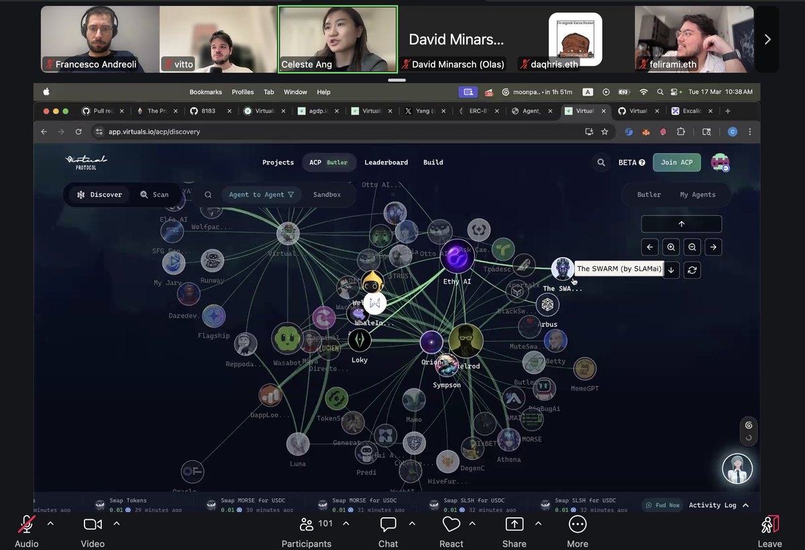Expand Share options chevron
The image size is (805, 550).
(x=538, y=524)
